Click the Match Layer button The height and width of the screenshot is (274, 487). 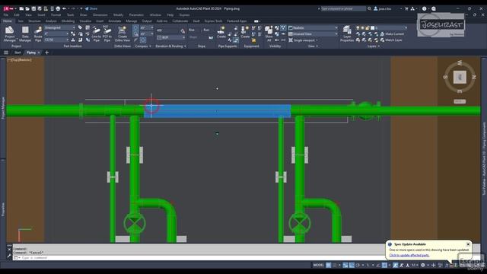391,40
